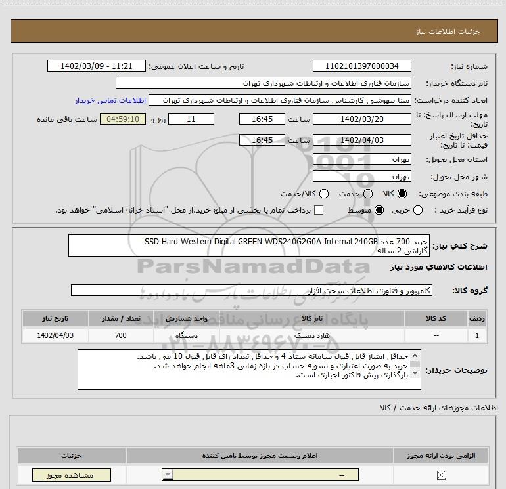Click the response deadline date 1402/03/20
506x489 pixels.
click(x=361, y=119)
